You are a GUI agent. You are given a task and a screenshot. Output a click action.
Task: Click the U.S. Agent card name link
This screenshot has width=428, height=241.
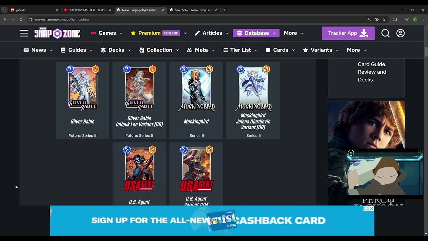[139, 202]
